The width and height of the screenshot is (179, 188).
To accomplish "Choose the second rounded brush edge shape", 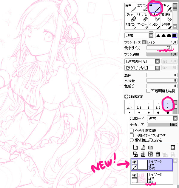I will pyautogui.click(x=163, y=36).
